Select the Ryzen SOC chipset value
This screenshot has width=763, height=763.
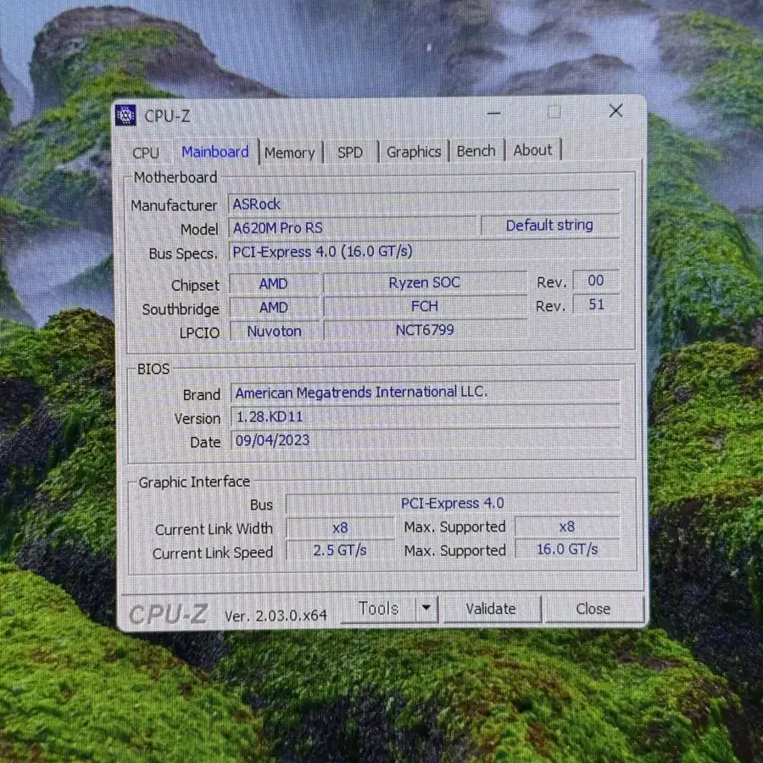(425, 282)
